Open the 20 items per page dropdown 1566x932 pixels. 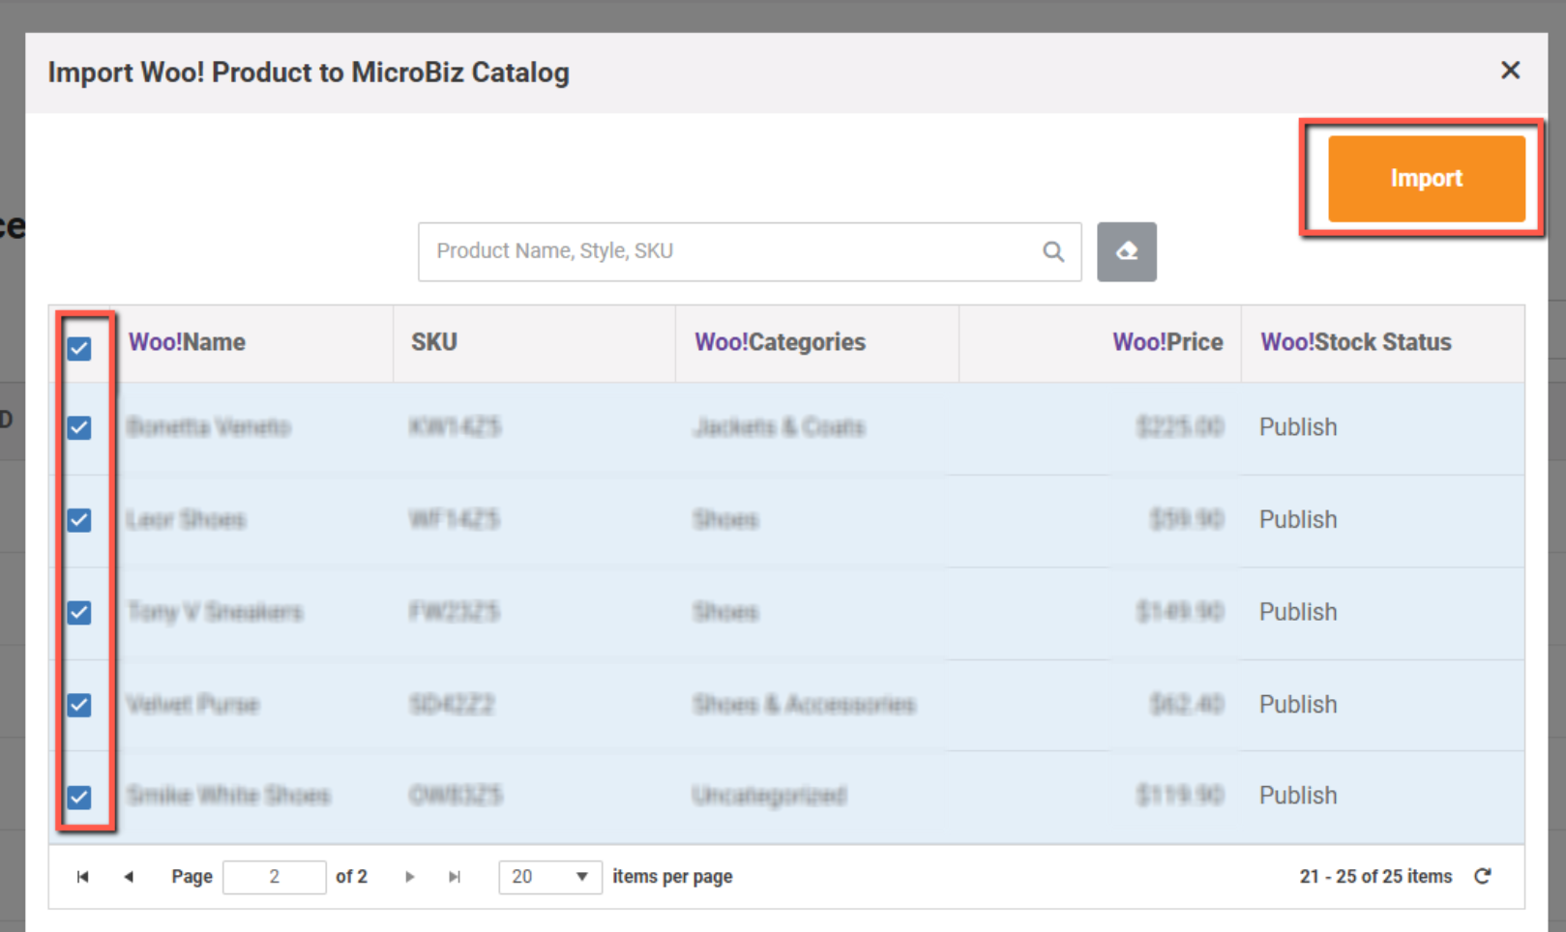click(x=550, y=877)
